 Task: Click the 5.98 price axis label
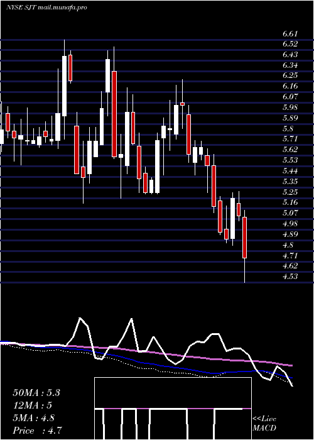[290, 107]
